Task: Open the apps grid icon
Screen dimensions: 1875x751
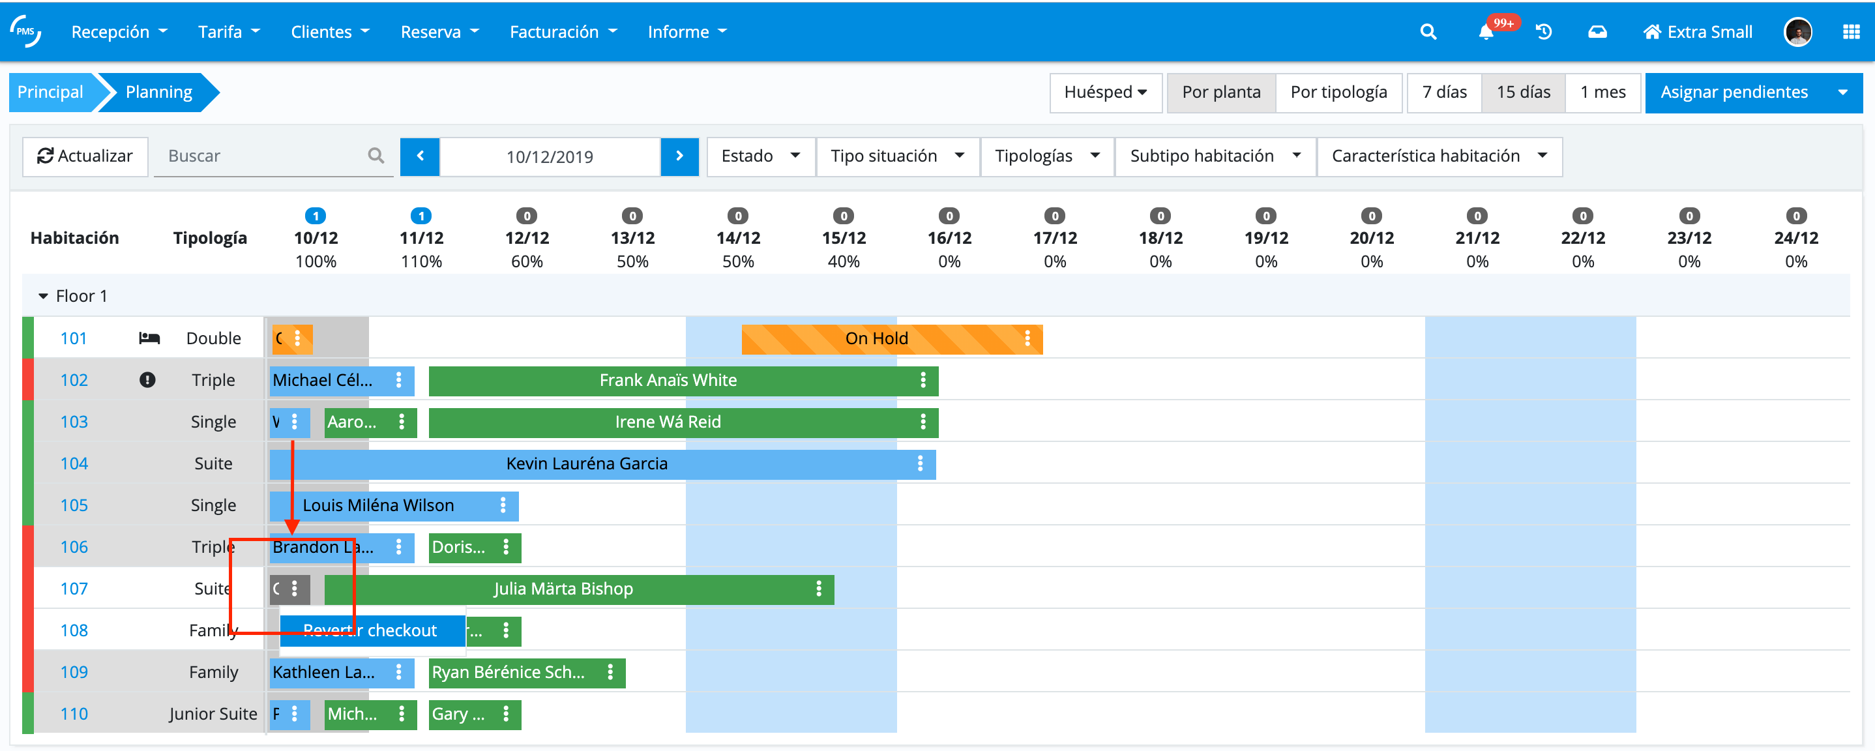Action: (1851, 32)
